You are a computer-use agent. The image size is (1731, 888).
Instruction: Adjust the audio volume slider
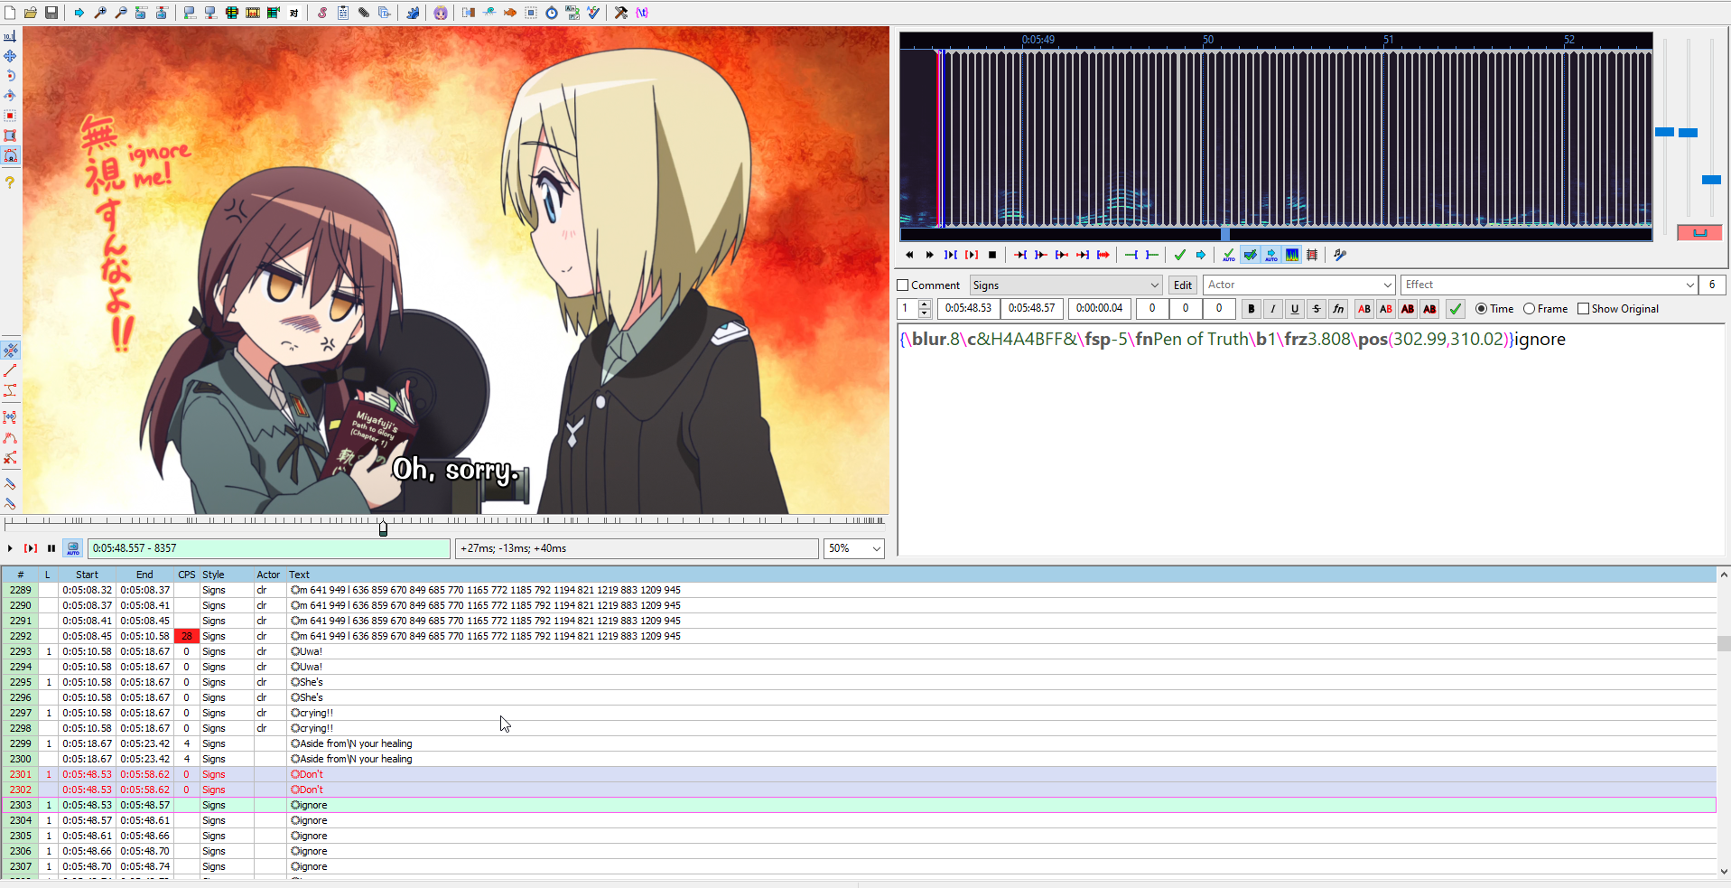point(1711,180)
